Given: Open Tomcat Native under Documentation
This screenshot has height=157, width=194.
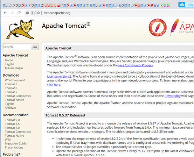Looking at the screenshot, I should click(x=14, y=136).
